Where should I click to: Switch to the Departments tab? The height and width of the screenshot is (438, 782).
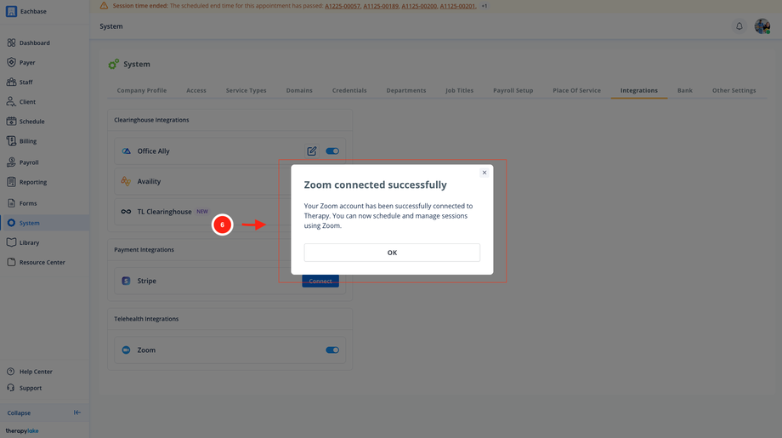point(406,90)
